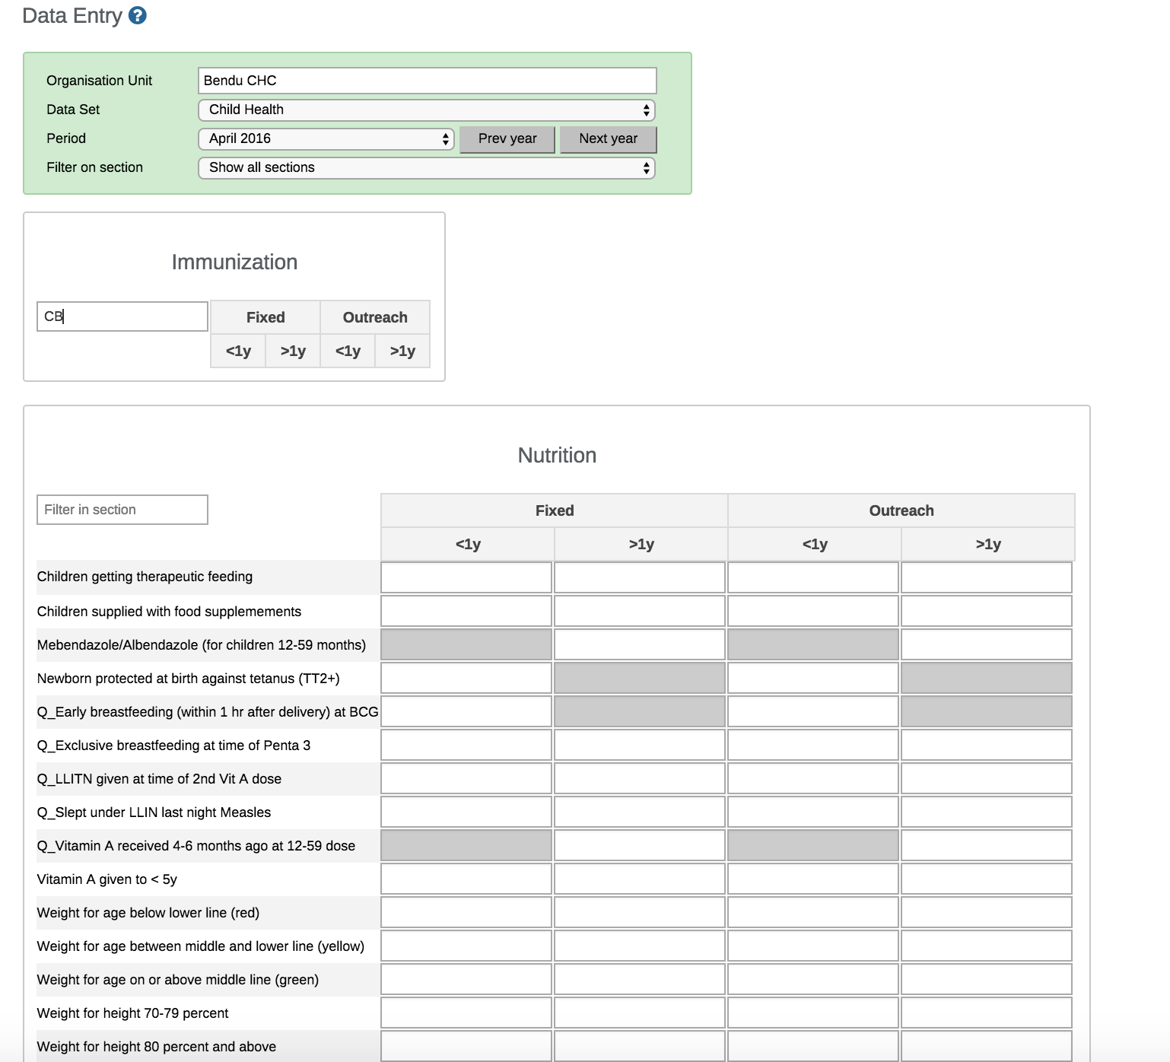Select Outreach <1y cell for Weight below lower line
Screen dimensions: 1170x1062
(x=813, y=912)
